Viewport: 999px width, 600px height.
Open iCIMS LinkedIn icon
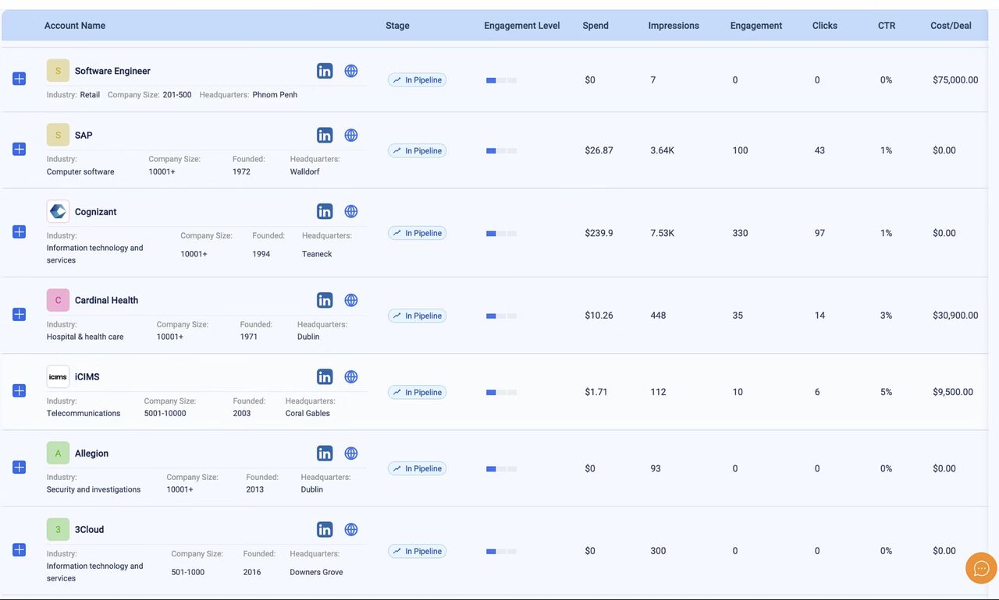[x=325, y=376]
